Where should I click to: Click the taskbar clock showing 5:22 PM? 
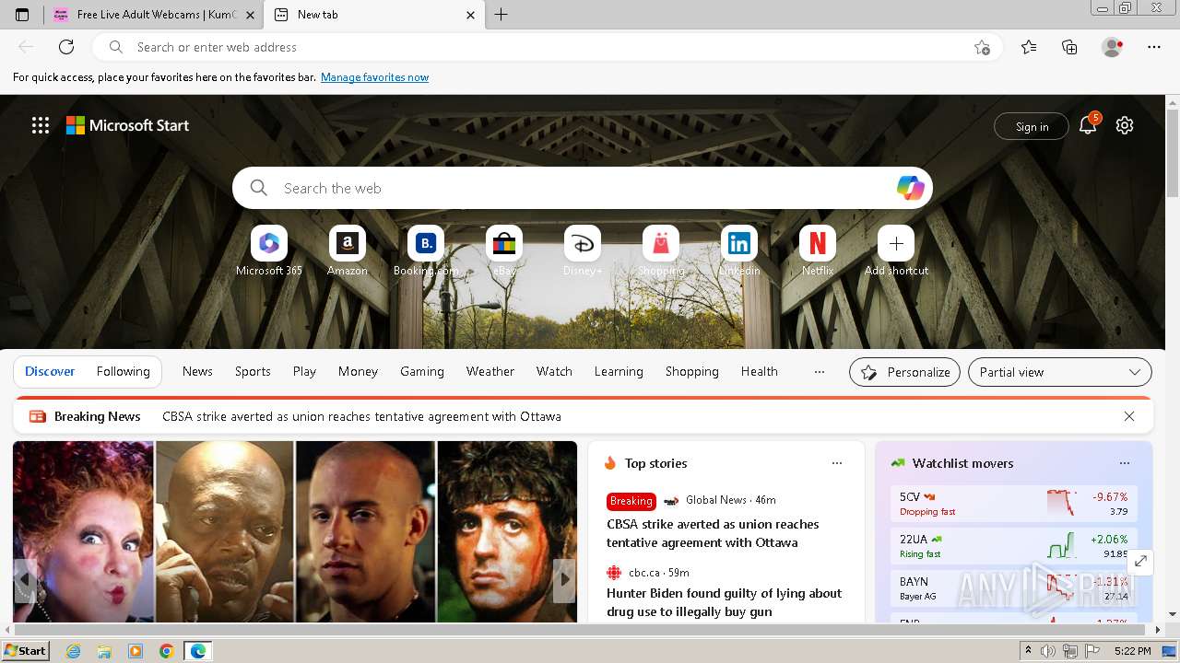[x=1132, y=651]
